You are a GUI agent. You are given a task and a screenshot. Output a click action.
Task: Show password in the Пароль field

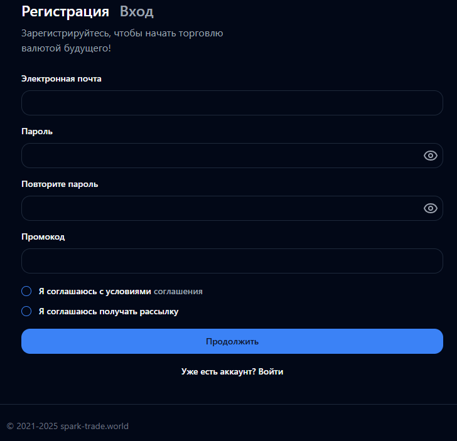click(x=431, y=156)
